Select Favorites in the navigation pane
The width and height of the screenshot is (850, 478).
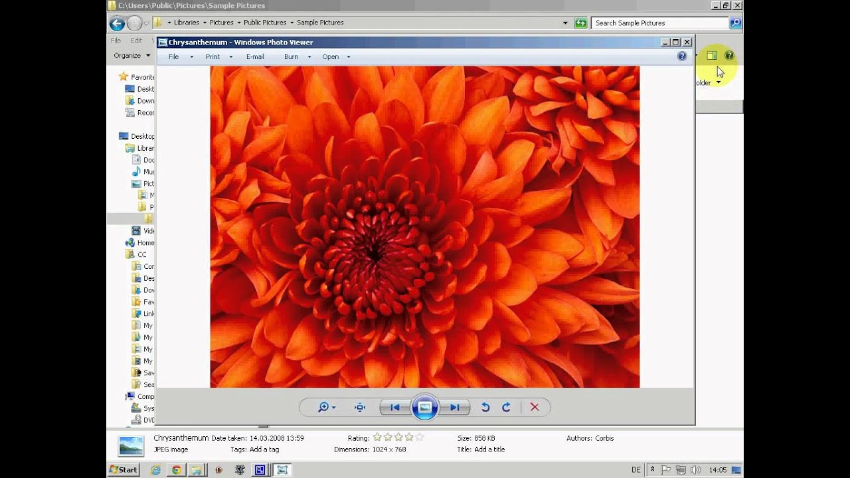(136, 77)
